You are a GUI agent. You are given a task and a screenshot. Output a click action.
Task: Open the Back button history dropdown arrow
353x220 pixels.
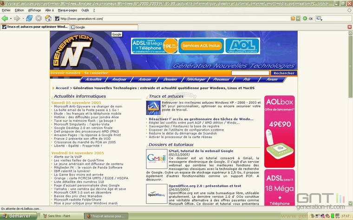[x=11, y=19]
